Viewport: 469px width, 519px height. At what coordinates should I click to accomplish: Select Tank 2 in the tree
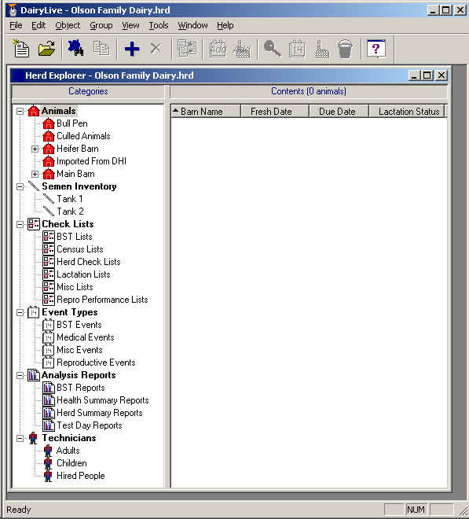70,212
